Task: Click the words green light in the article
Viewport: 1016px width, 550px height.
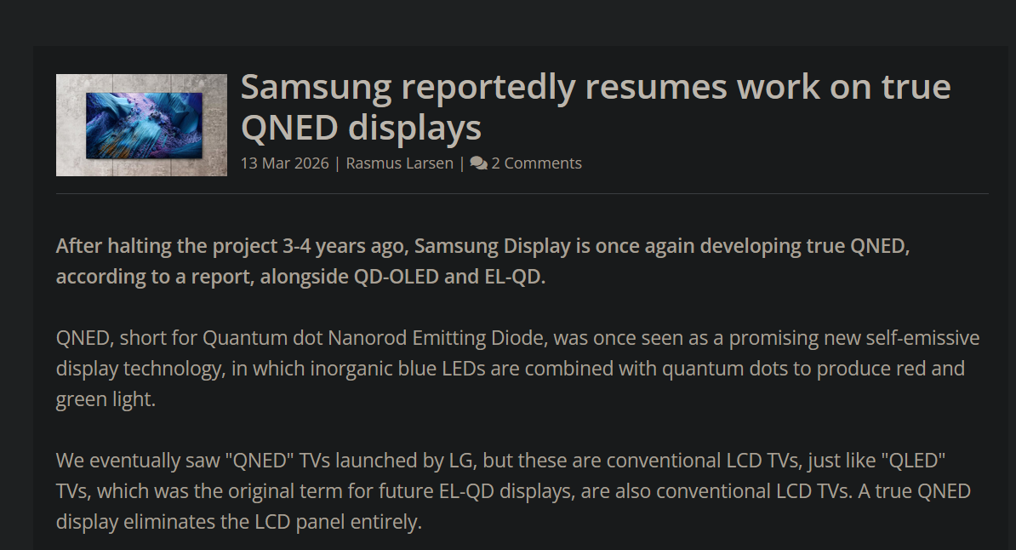Action: point(106,399)
